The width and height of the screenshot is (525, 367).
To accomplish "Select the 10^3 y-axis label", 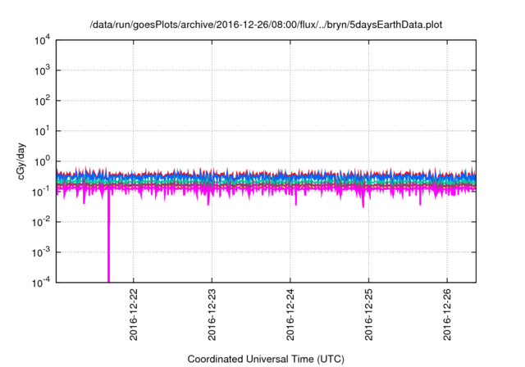I will point(42,70).
